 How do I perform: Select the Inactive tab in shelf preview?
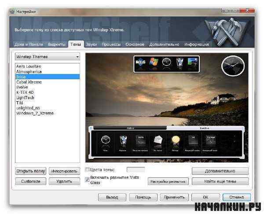tap(204, 128)
